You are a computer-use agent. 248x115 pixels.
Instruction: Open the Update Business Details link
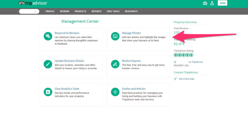(69, 61)
